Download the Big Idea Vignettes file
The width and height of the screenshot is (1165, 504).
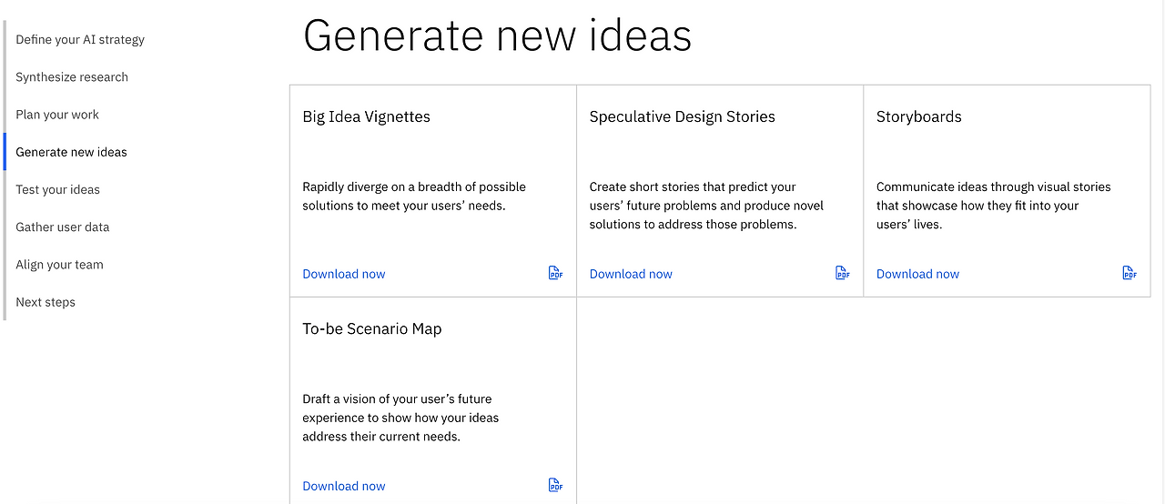click(x=344, y=274)
